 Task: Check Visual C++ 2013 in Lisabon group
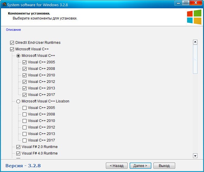[x=24, y=134]
